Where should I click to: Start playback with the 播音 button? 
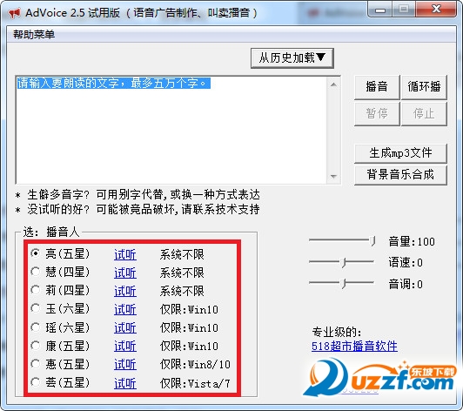[377, 87]
